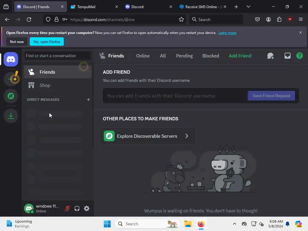
Task: Show hidden system tray icons chevron
Action: [x=234, y=224]
